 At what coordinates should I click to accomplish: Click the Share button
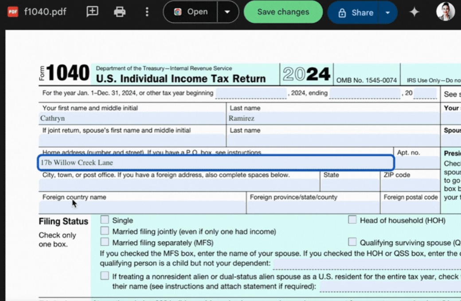353,12
